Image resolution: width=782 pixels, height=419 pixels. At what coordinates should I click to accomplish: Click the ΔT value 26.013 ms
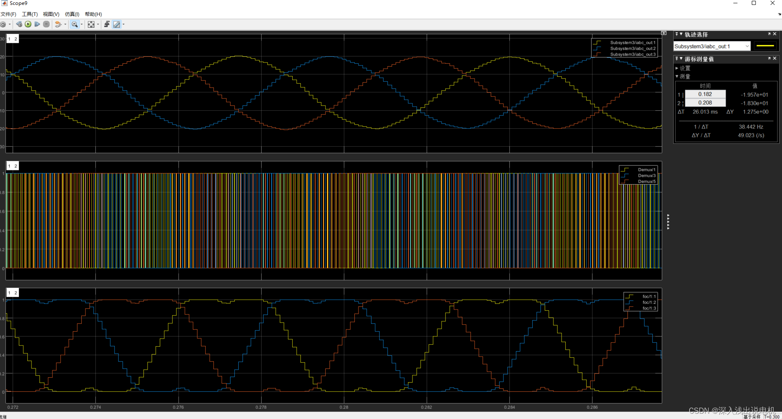click(705, 112)
